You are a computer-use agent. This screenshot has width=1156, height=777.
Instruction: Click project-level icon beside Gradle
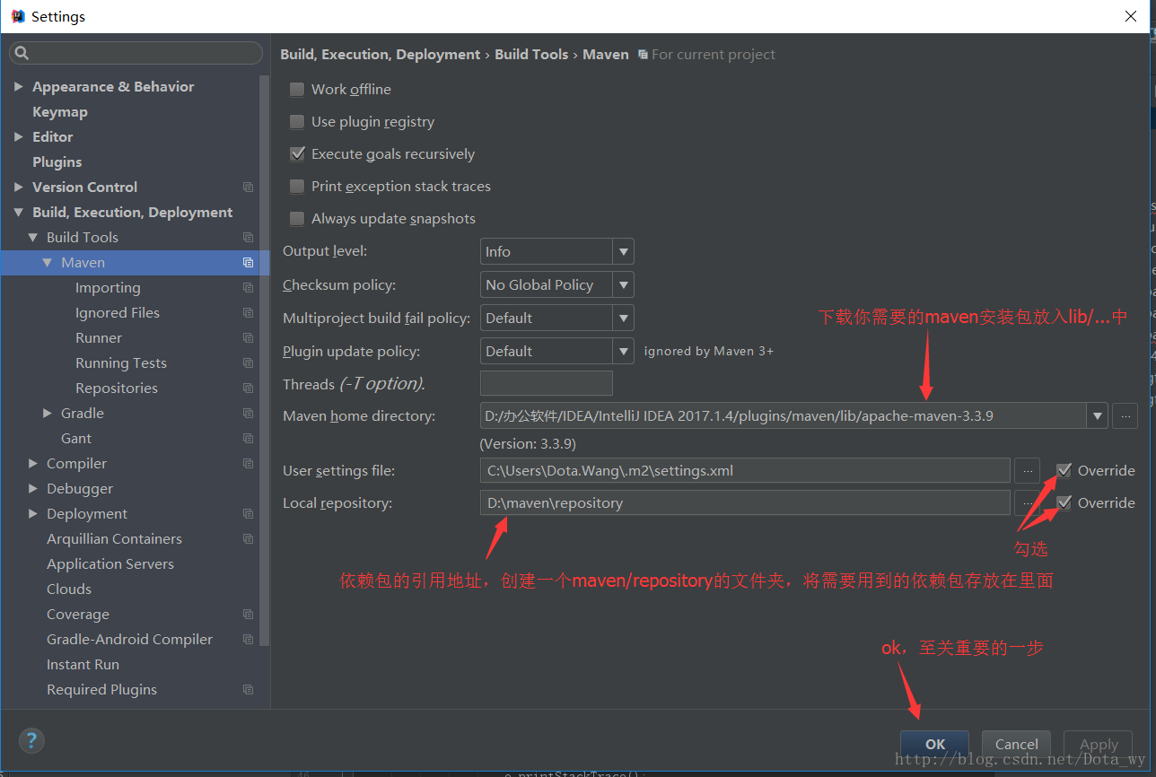[249, 414]
